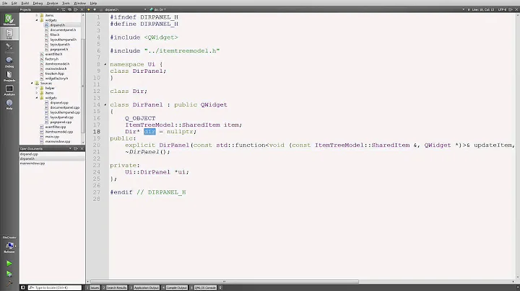Run the project with the green arrow
This screenshot has width=520, height=291.
(x=9, y=264)
